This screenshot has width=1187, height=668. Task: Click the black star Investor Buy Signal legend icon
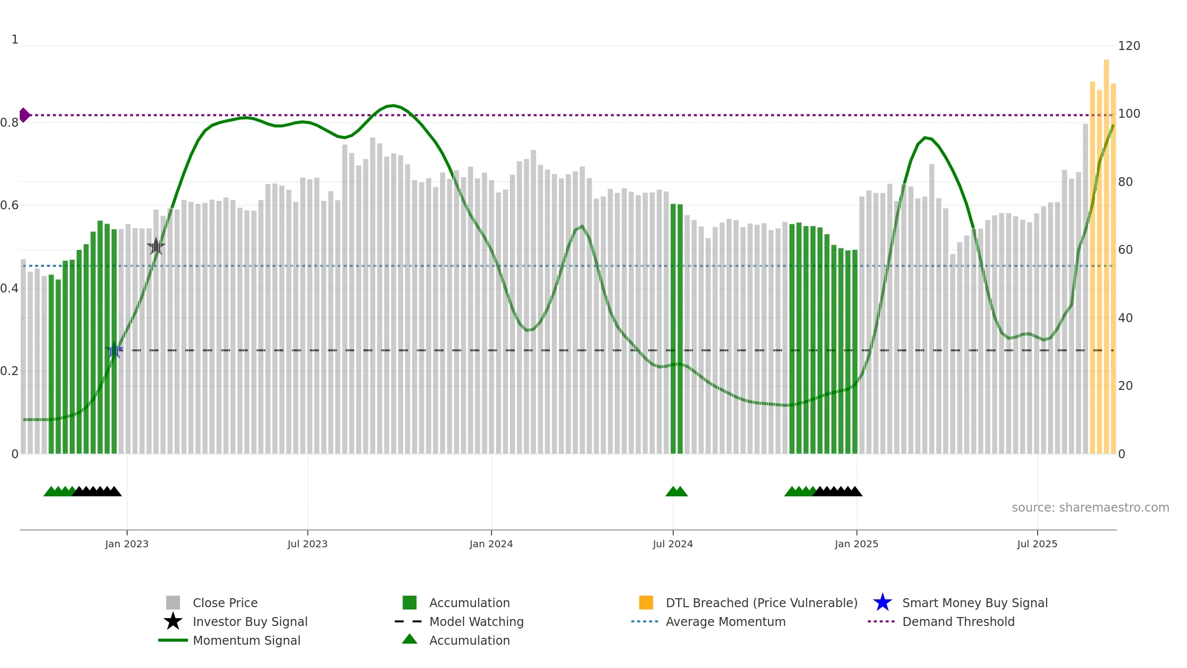(x=173, y=621)
